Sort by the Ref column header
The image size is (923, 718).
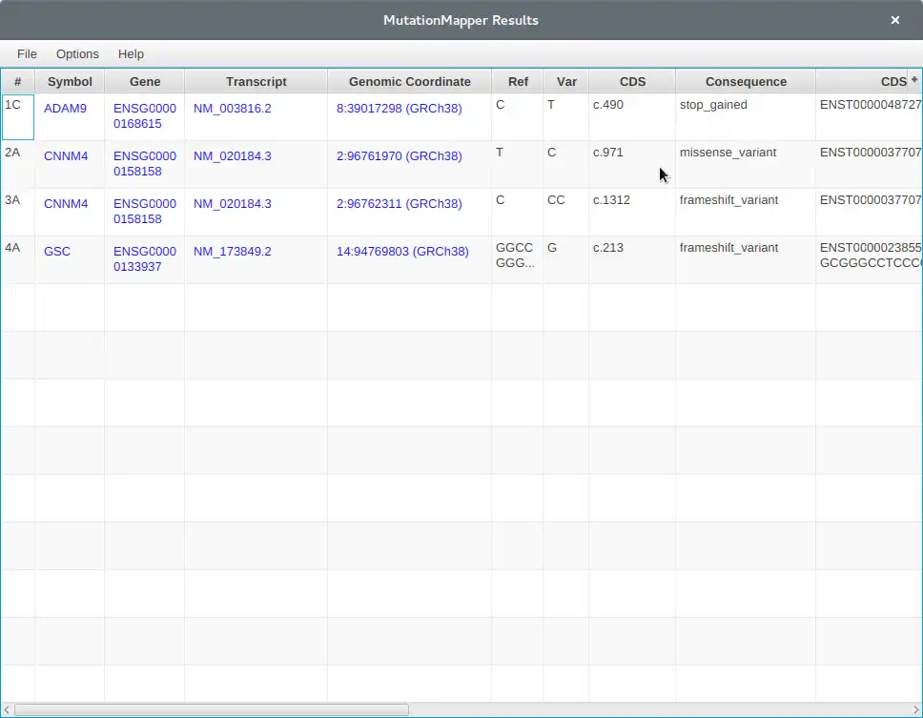point(518,82)
